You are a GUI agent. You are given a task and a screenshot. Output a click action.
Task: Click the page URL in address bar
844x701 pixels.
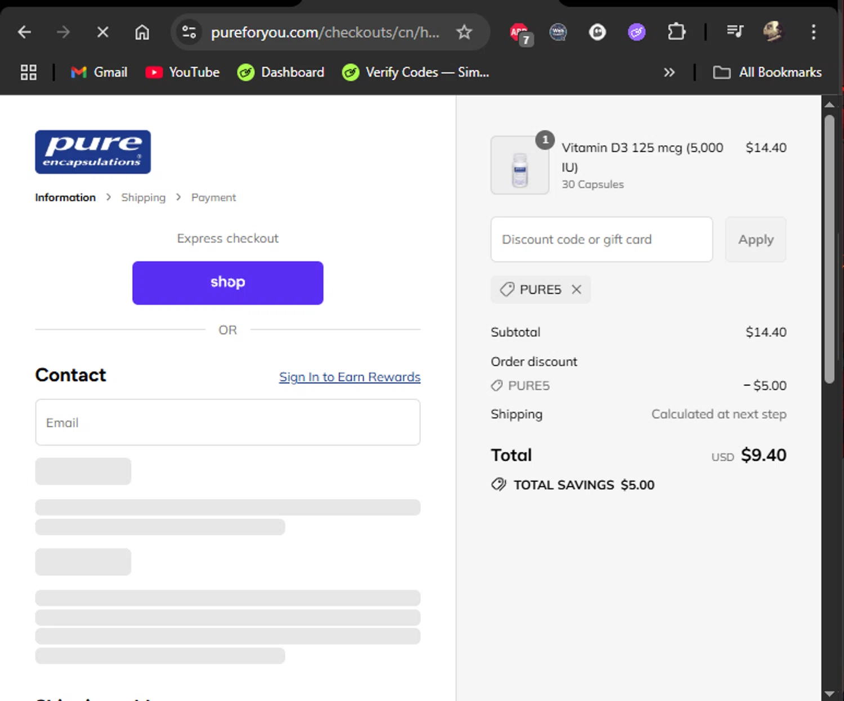click(325, 33)
